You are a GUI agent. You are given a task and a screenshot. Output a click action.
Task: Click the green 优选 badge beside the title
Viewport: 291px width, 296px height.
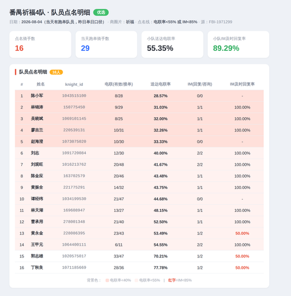point(101,12)
